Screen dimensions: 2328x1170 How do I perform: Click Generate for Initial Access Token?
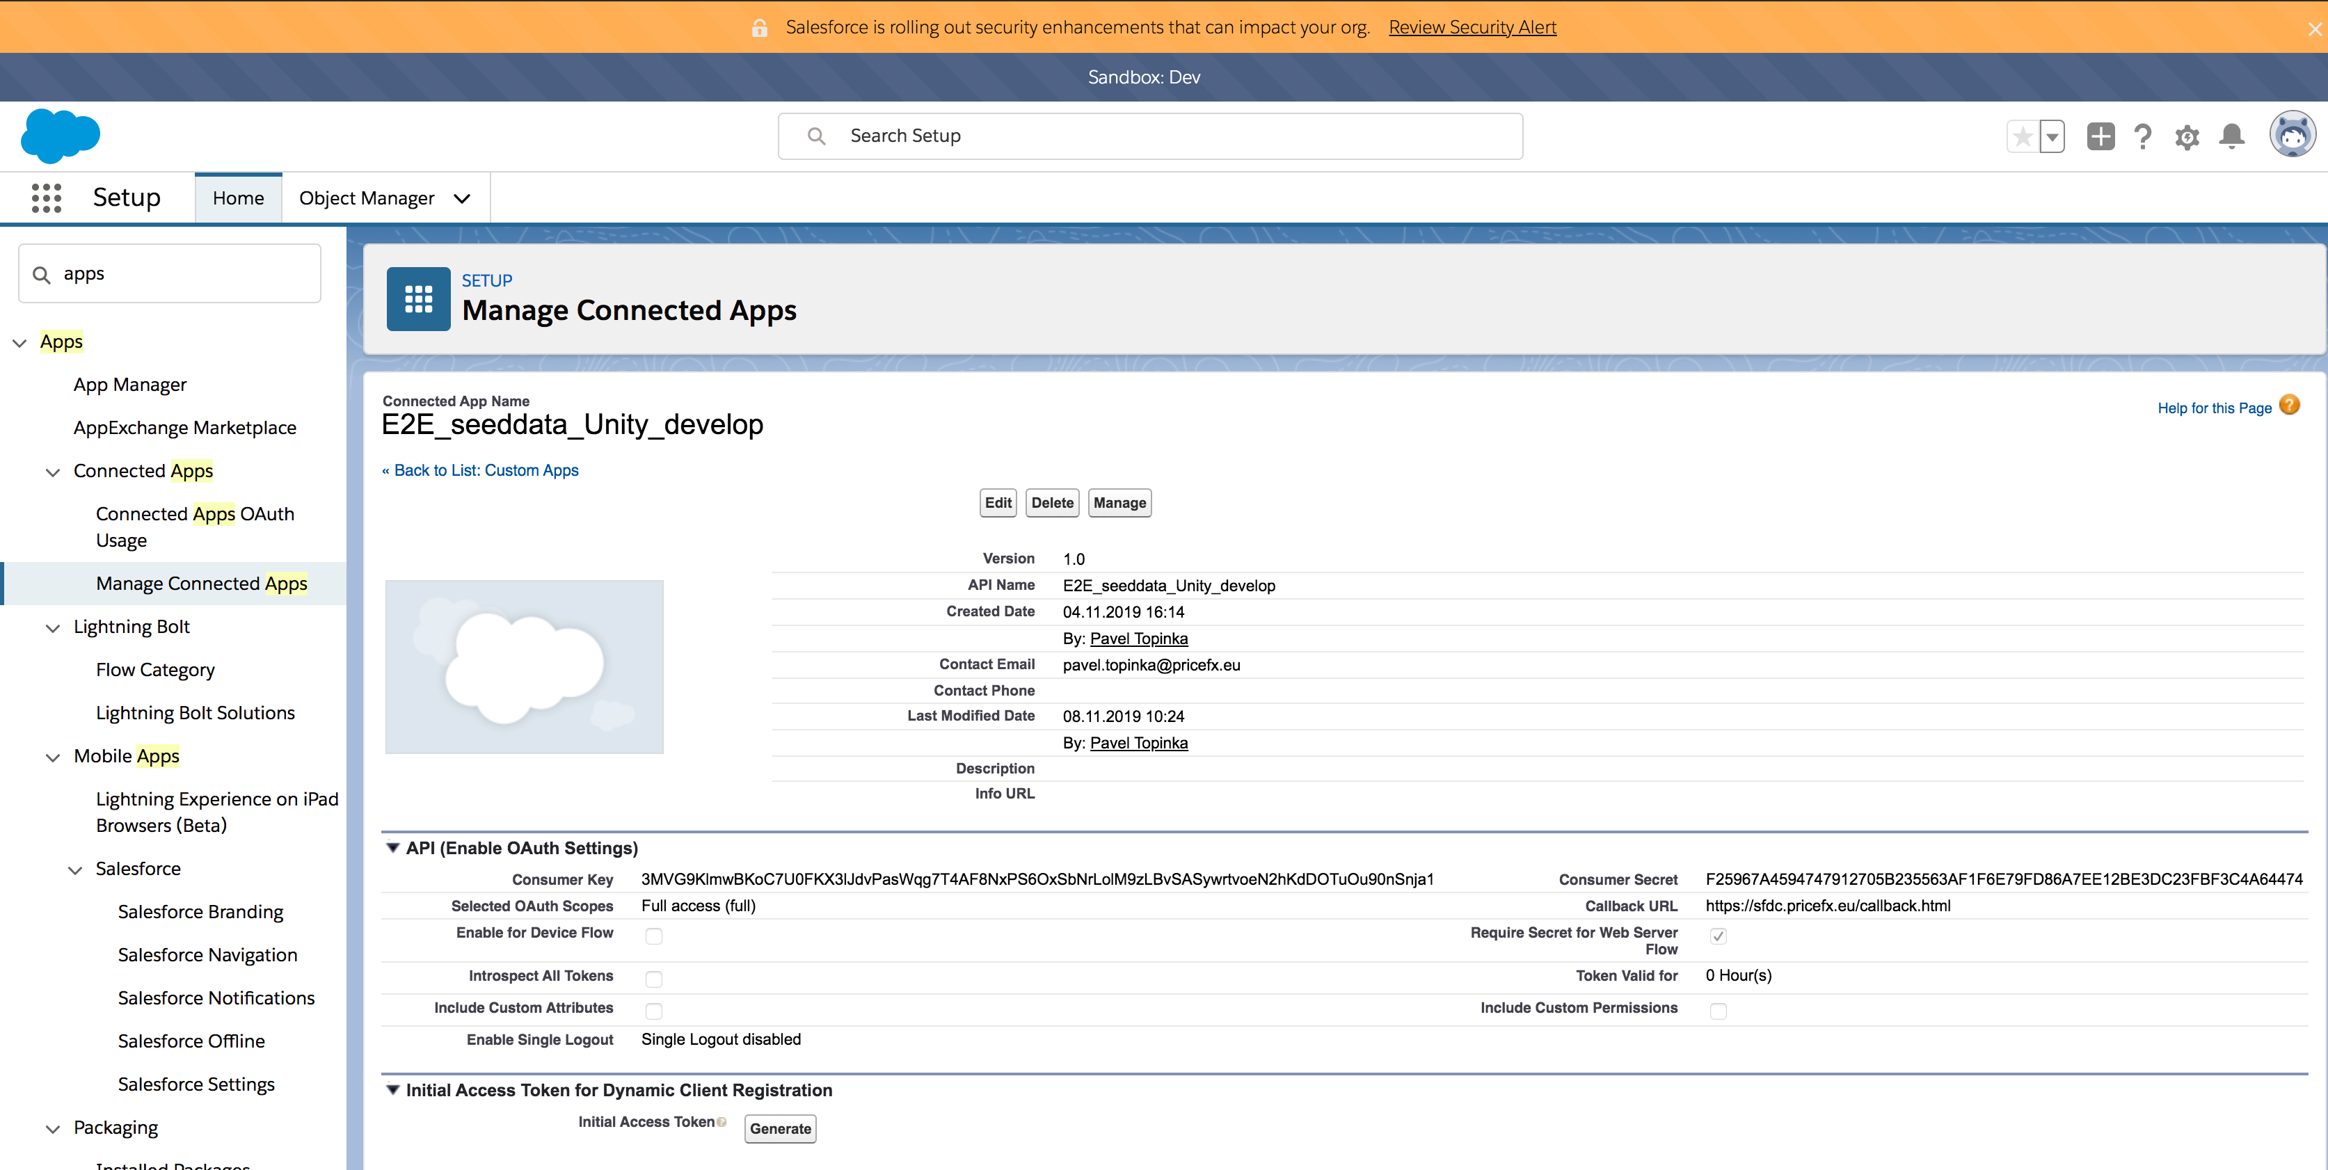[780, 1128]
